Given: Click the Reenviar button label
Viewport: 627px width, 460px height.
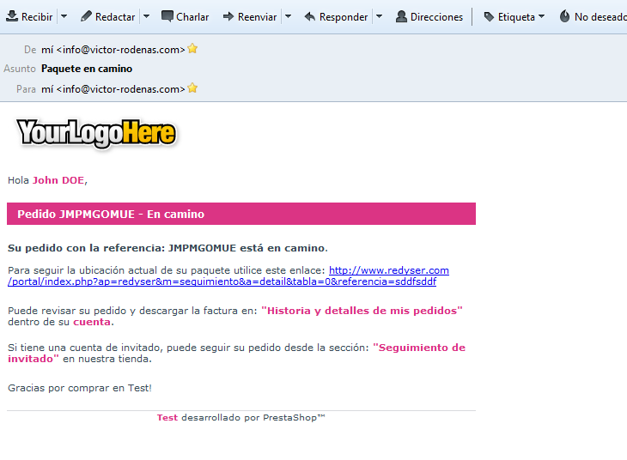Looking at the screenshot, I should tap(257, 17).
